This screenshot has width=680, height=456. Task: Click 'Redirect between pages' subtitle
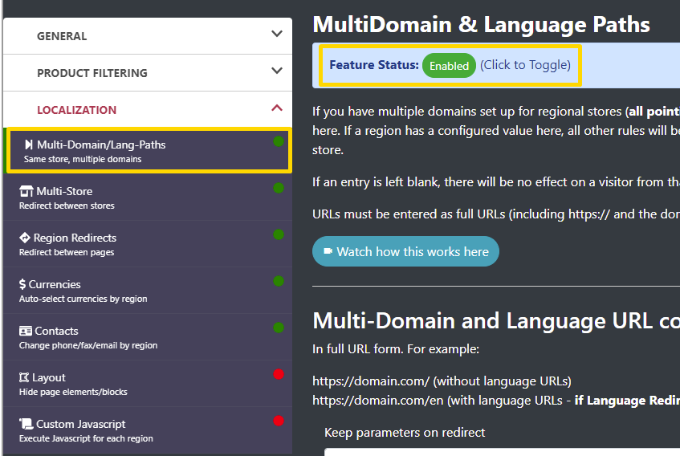67,252
